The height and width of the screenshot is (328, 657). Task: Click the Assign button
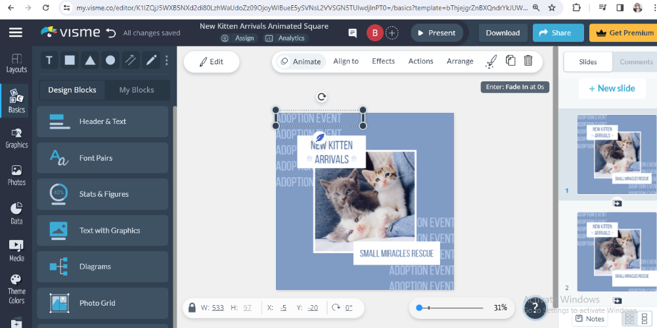[x=238, y=38]
